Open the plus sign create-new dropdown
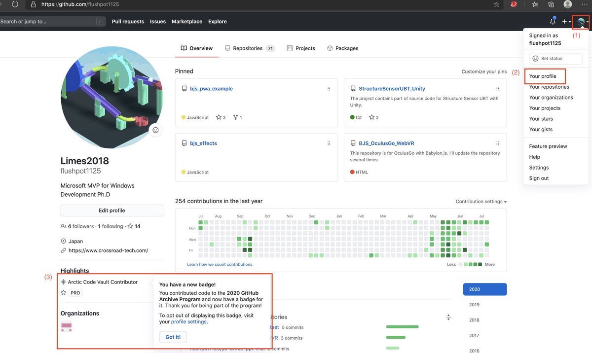592x353 pixels. [563, 21]
